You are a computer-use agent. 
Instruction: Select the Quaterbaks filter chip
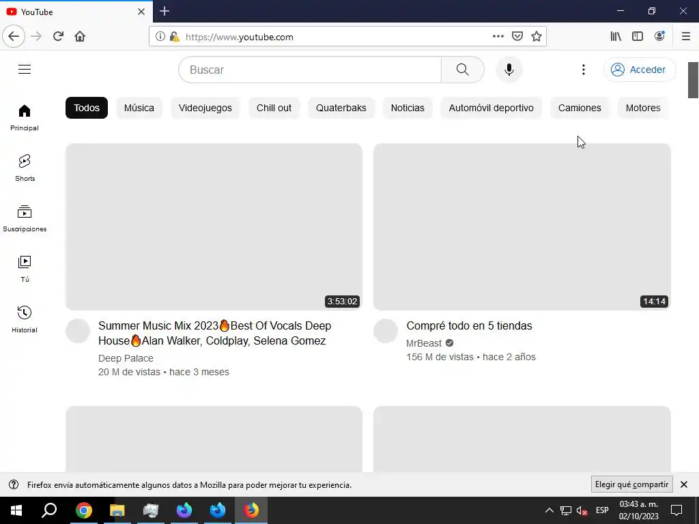pyautogui.click(x=341, y=108)
